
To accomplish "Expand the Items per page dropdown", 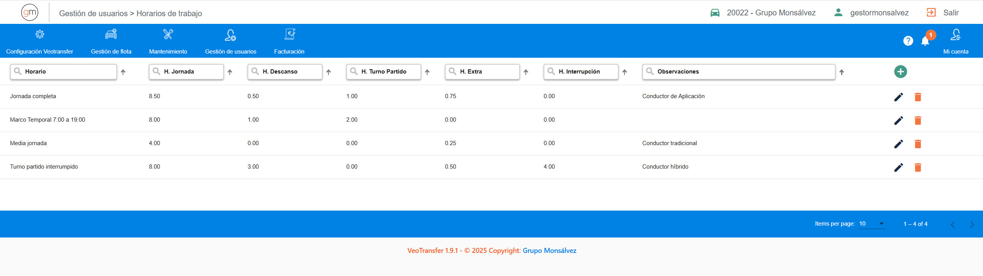I will [872, 224].
